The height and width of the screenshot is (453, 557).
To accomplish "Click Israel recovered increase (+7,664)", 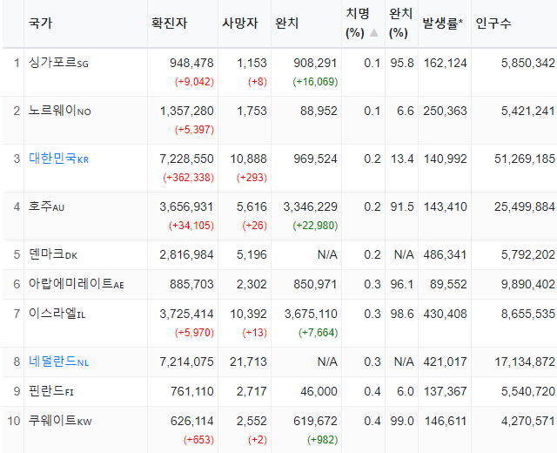I will [318, 333].
